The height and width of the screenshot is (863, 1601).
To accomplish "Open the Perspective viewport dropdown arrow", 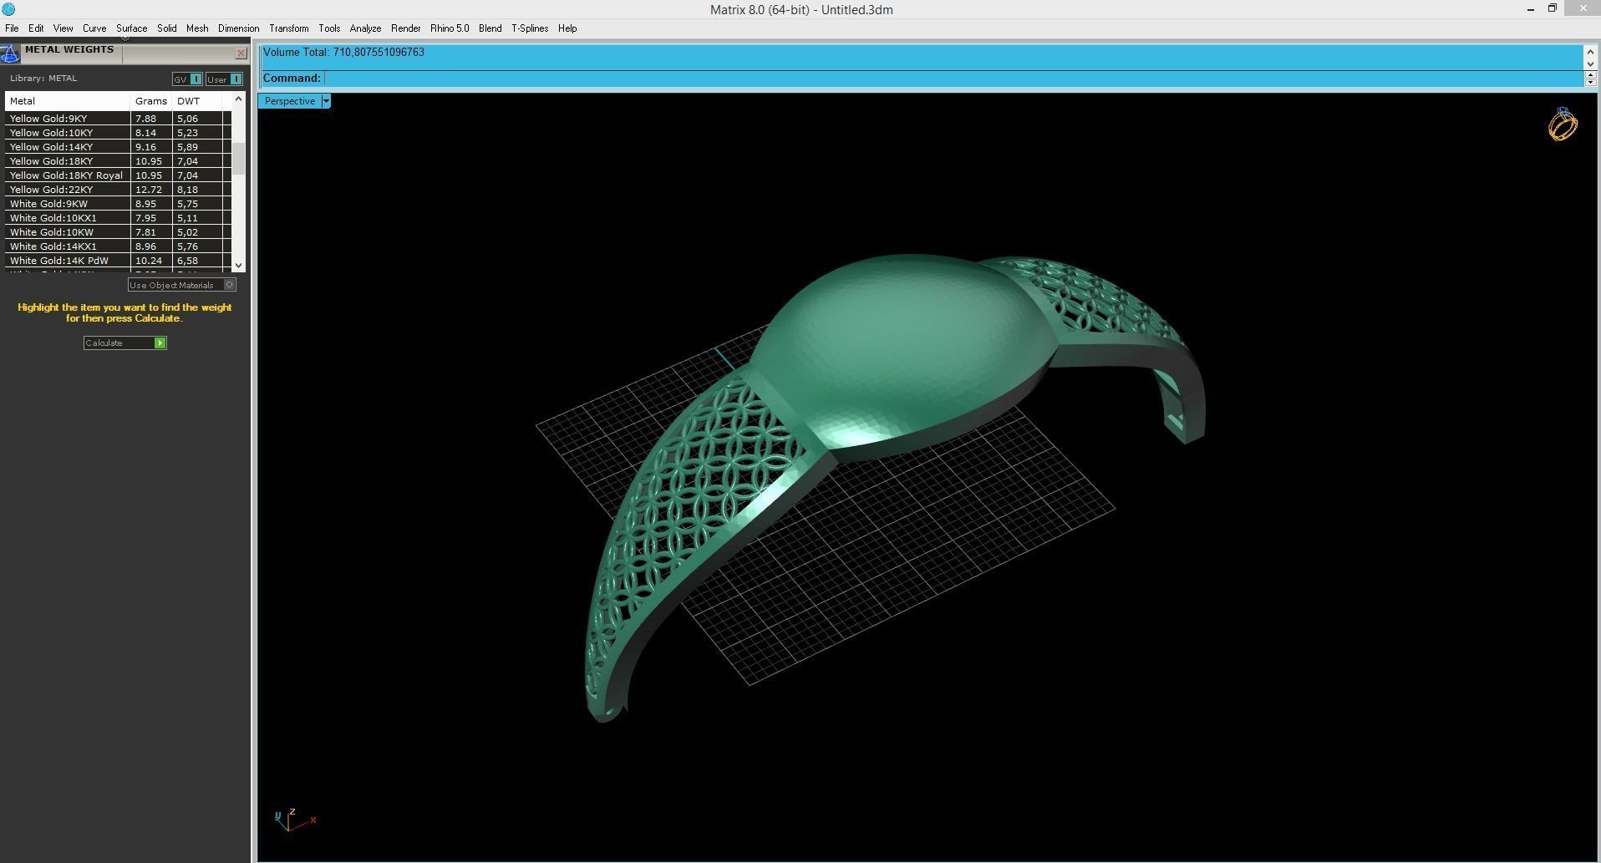I will coord(326,101).
